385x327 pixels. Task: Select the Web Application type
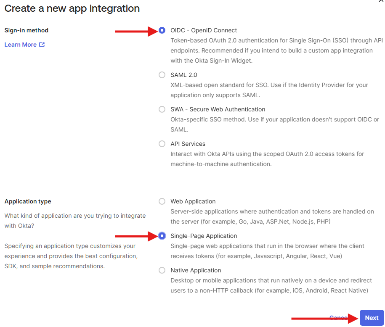click(x=162, y=201)
